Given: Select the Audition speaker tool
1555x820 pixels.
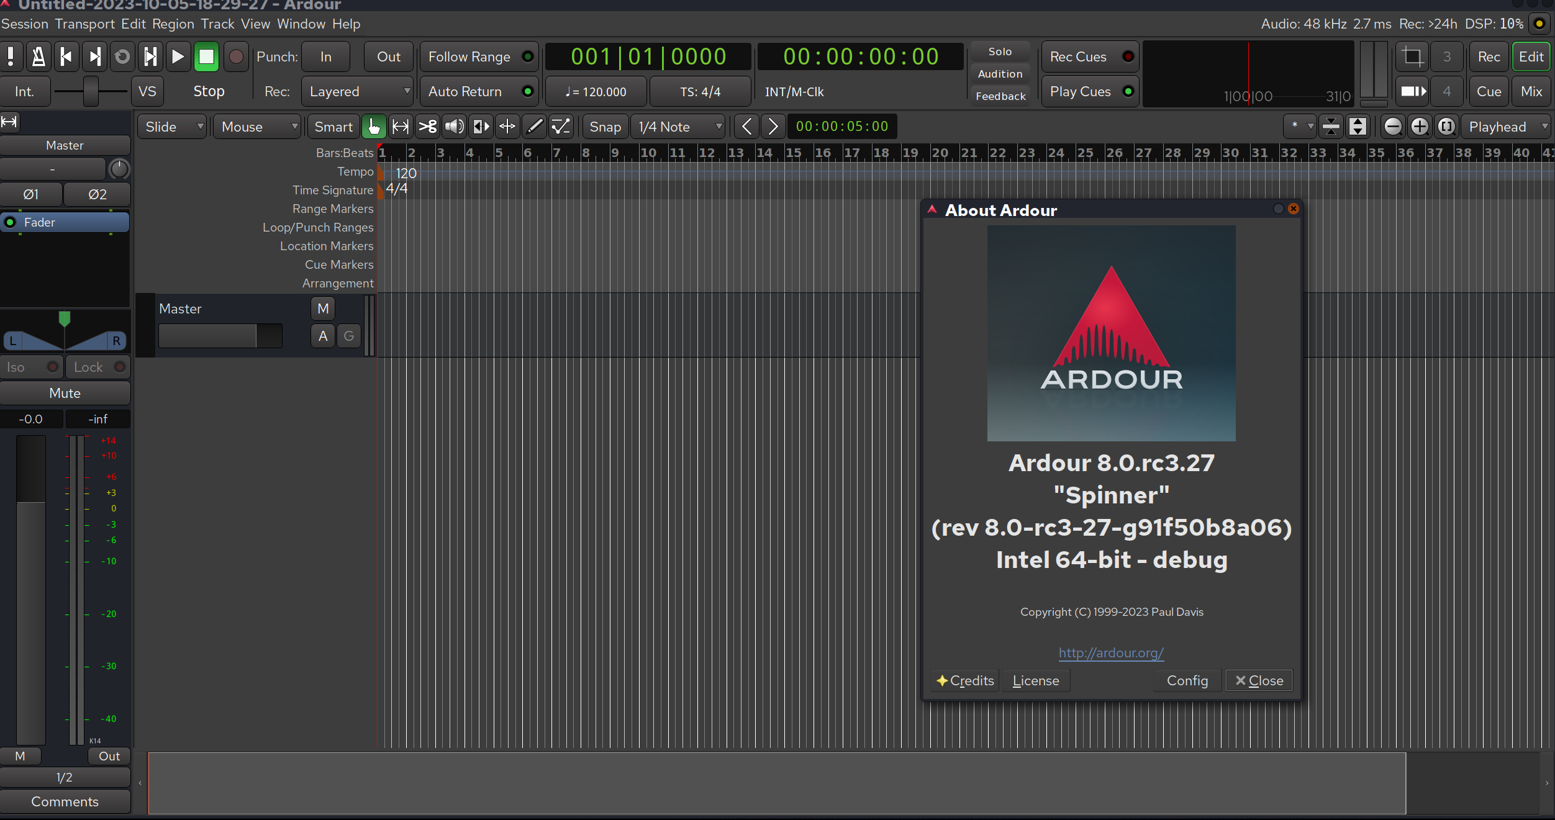Looking at the screenshot, I should 454,127.
